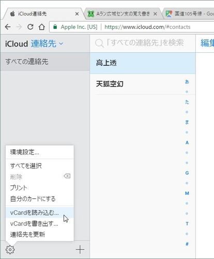Click the browser forward arrow
The image size is (214, 259).
(x=19, y=27)
